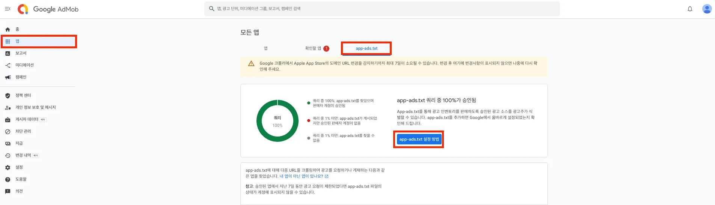This screenshot has width=715, height=205.
Task: Click the app-ads.txt 설정 방법 button
Action: point(419,139)
